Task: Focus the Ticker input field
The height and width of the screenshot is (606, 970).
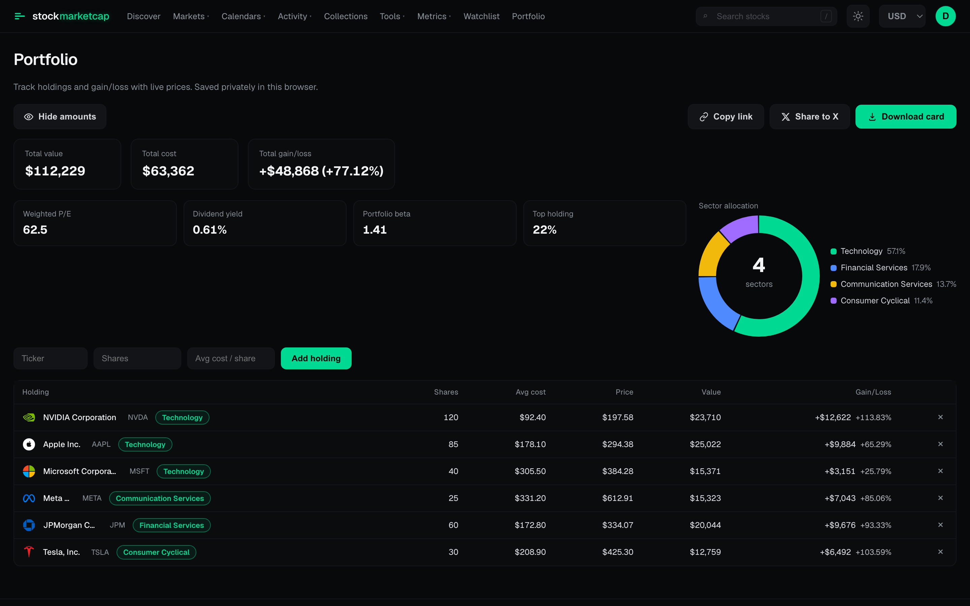Action: tap(51, 358)
